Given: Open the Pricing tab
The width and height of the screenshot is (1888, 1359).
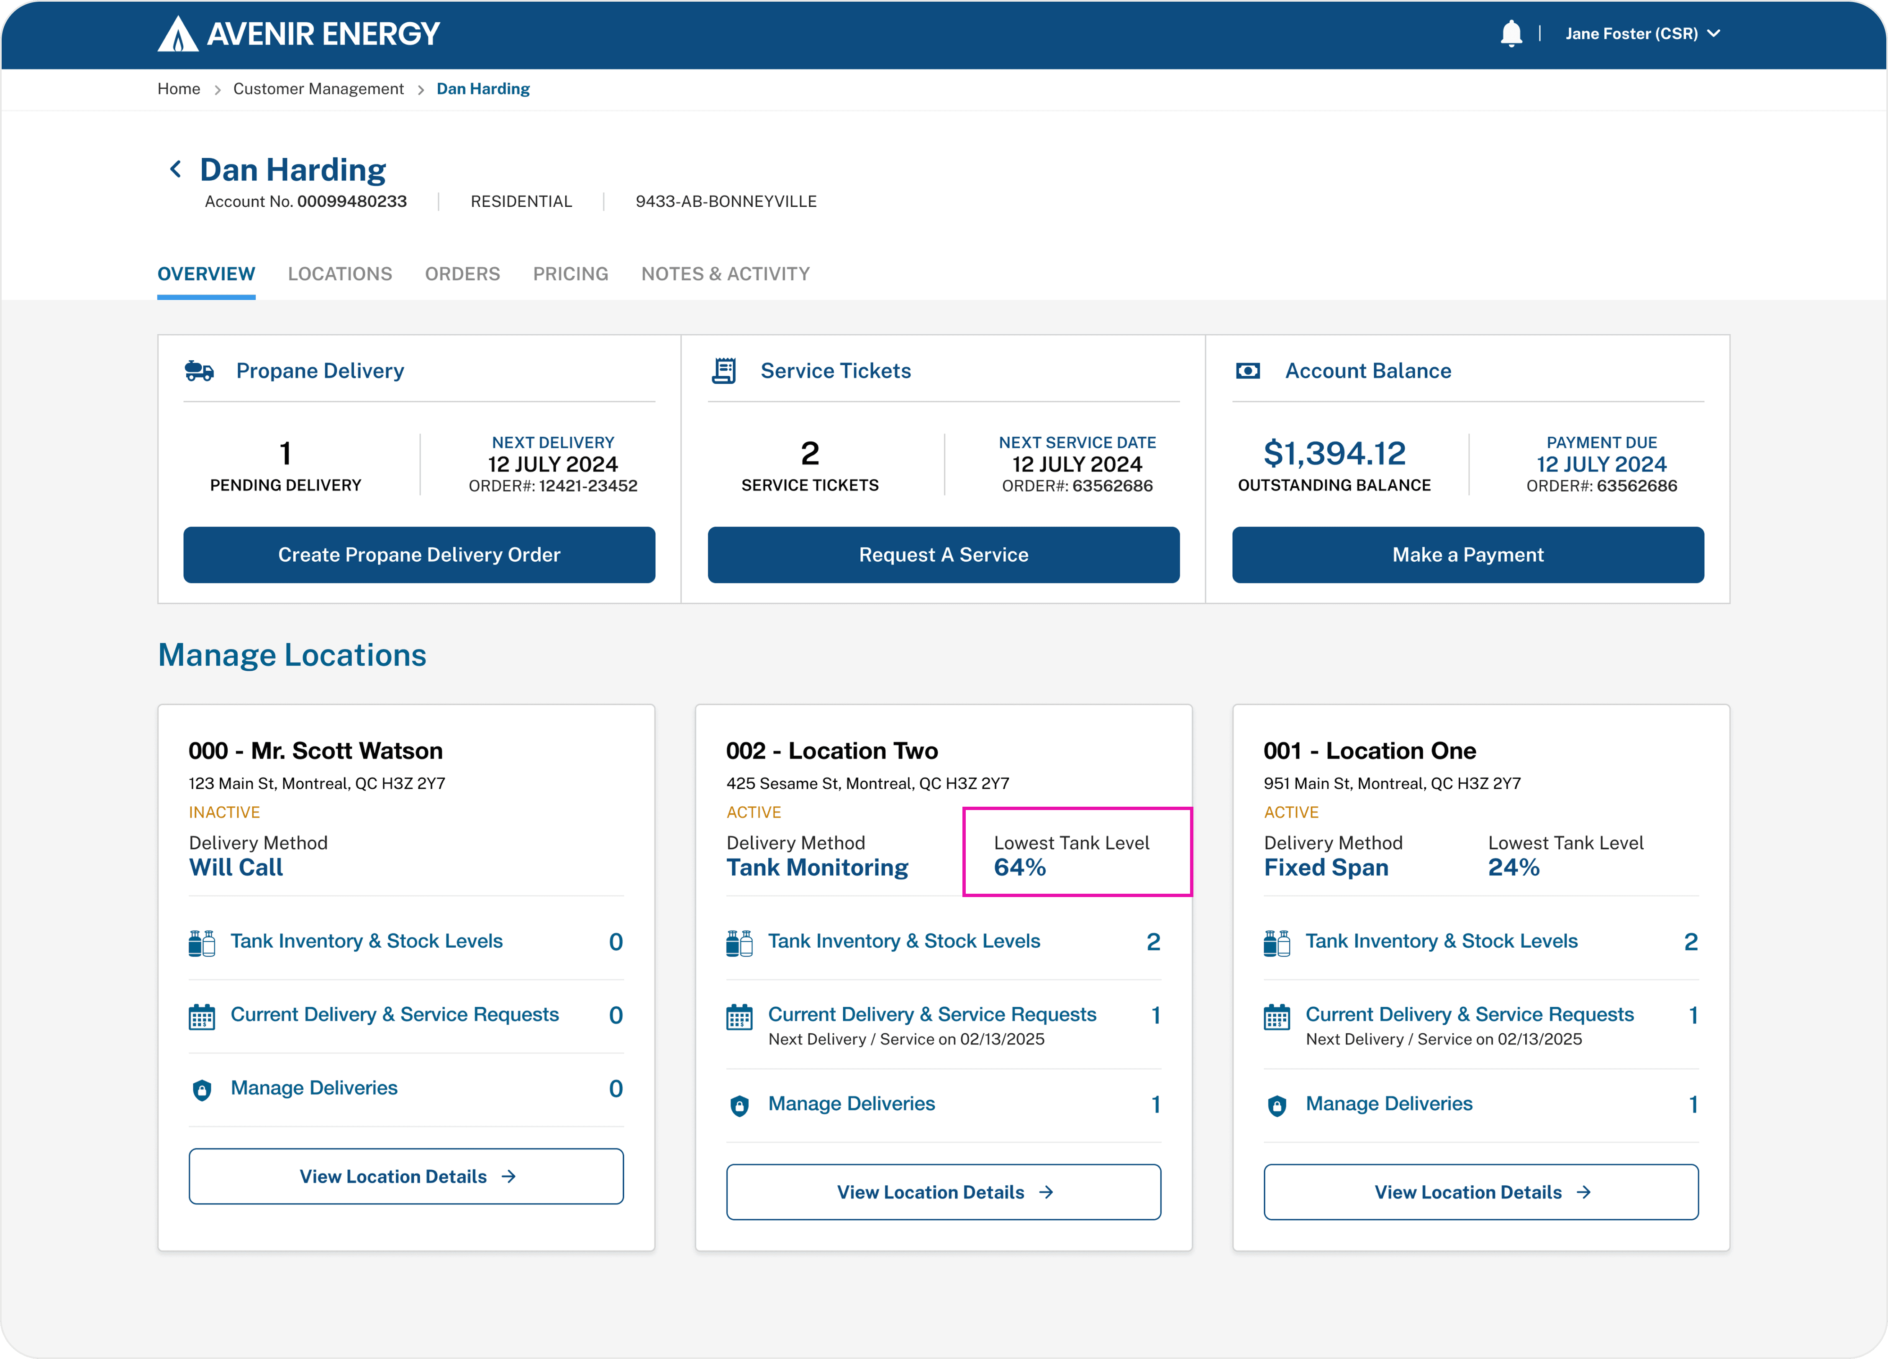Looking at the screenshot, I should click(x=570, y=274).
